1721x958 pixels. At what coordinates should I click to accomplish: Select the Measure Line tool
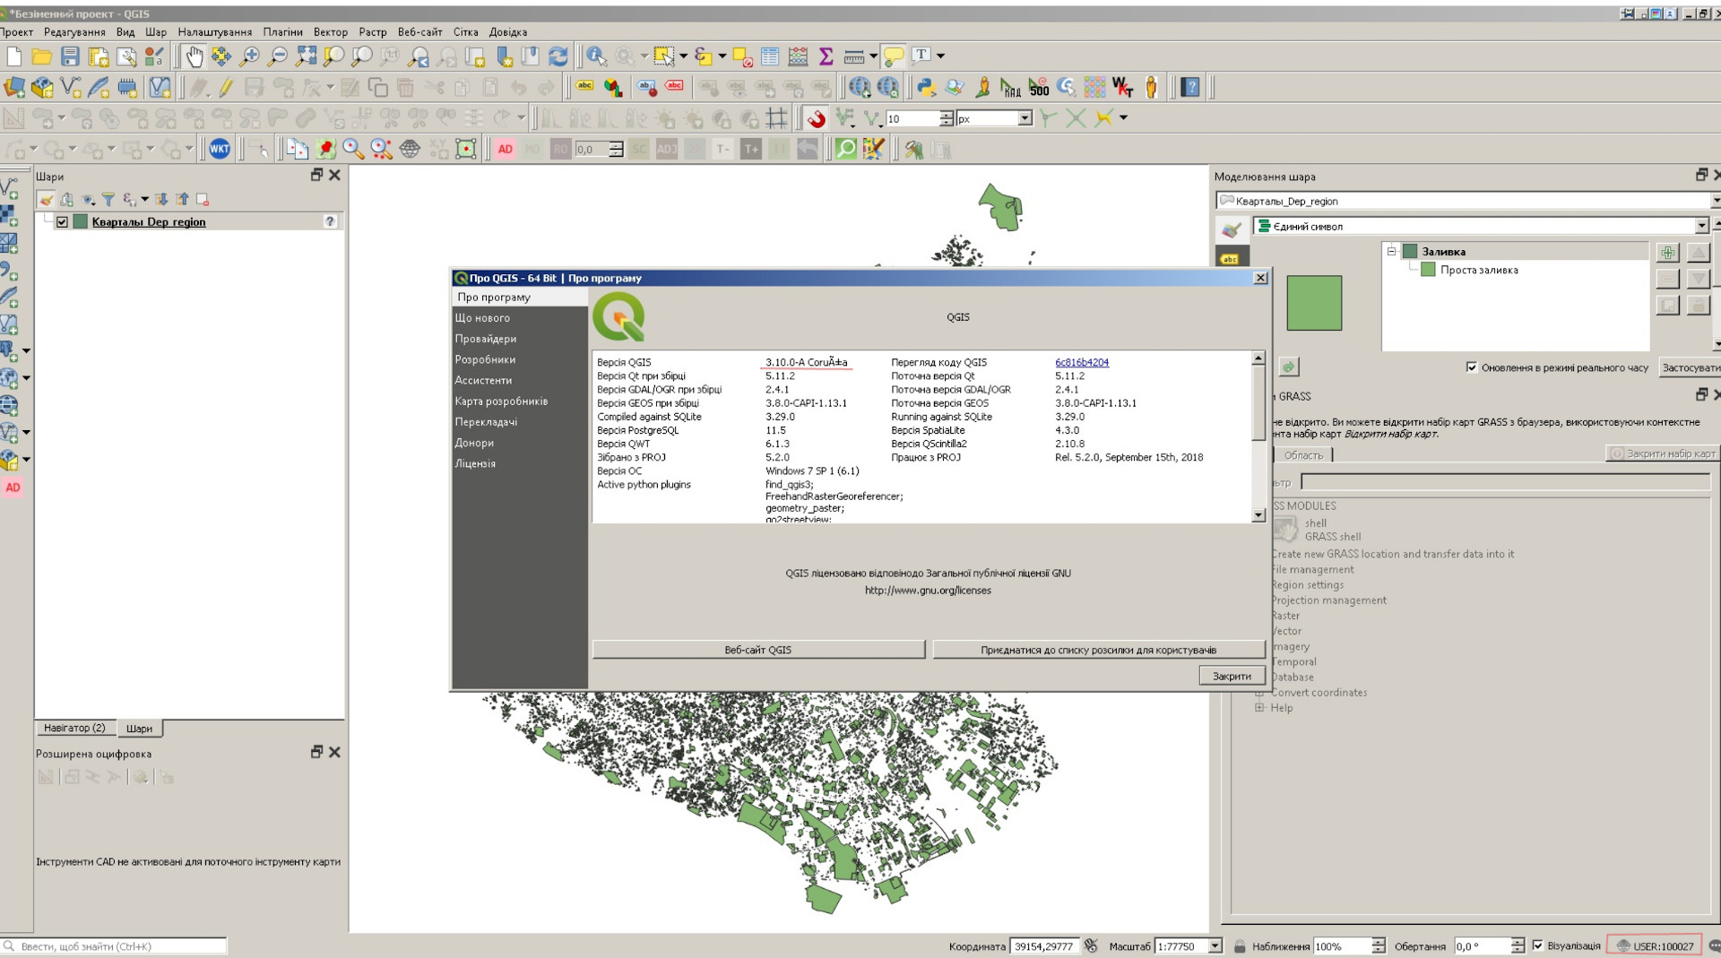click(x=853, y=56)
